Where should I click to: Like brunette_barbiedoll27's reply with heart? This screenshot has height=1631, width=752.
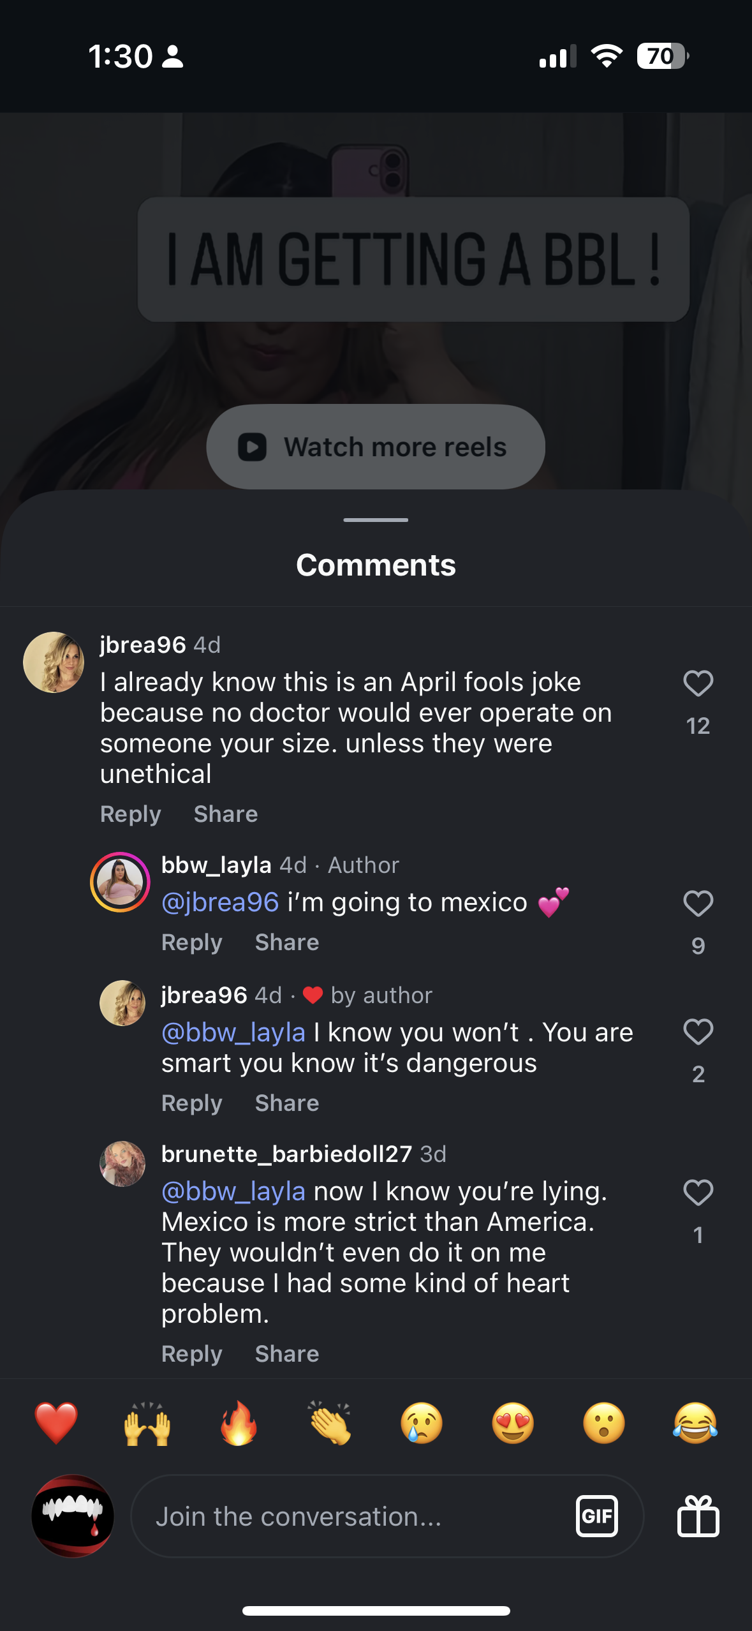point(698,1193)
